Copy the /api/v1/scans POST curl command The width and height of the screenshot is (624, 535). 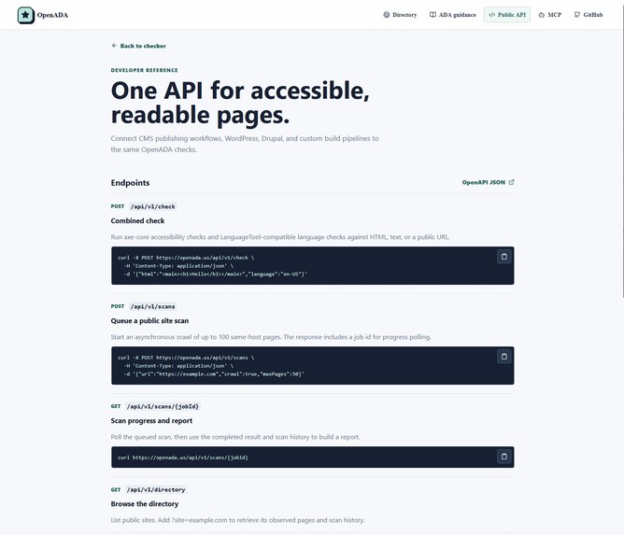click(504, 357)
